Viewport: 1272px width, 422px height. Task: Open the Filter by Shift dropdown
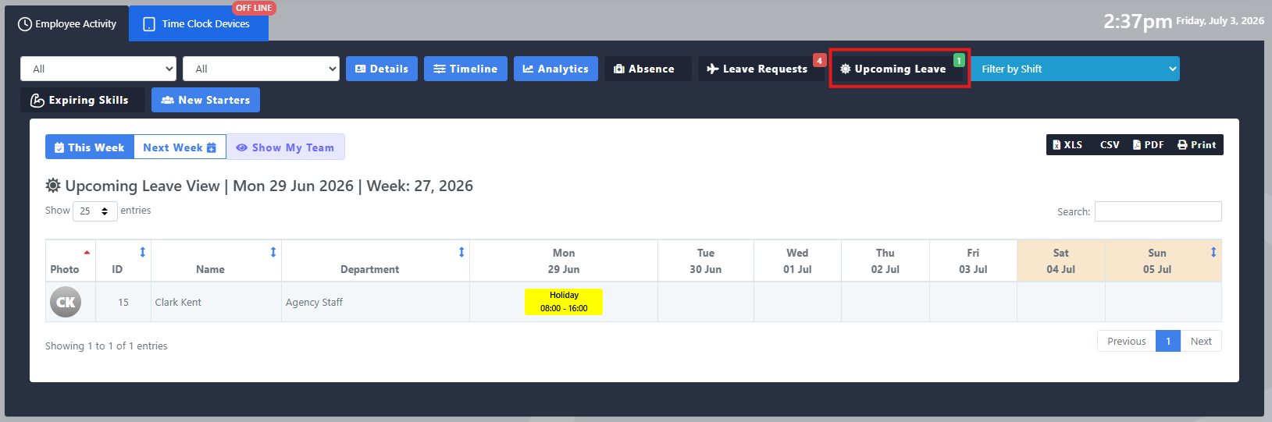(1075, 69)
